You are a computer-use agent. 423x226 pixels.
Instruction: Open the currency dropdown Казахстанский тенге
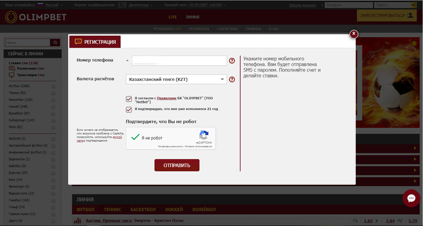coord(176,79)
